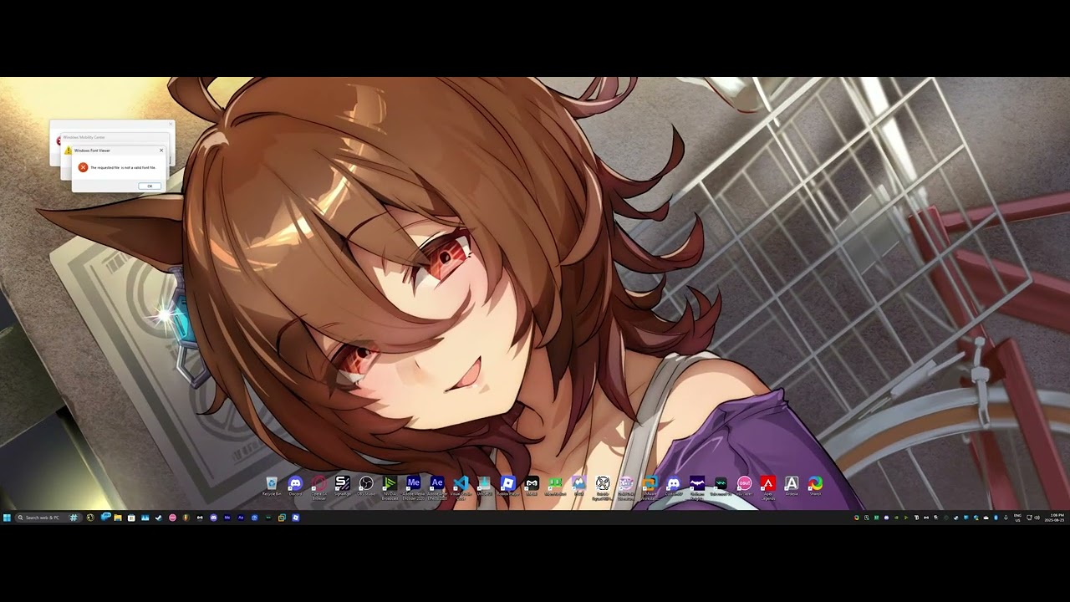Open the Apex Legends desktop shortcut
Screen dimensions: 1070x602
click(767, 487)
